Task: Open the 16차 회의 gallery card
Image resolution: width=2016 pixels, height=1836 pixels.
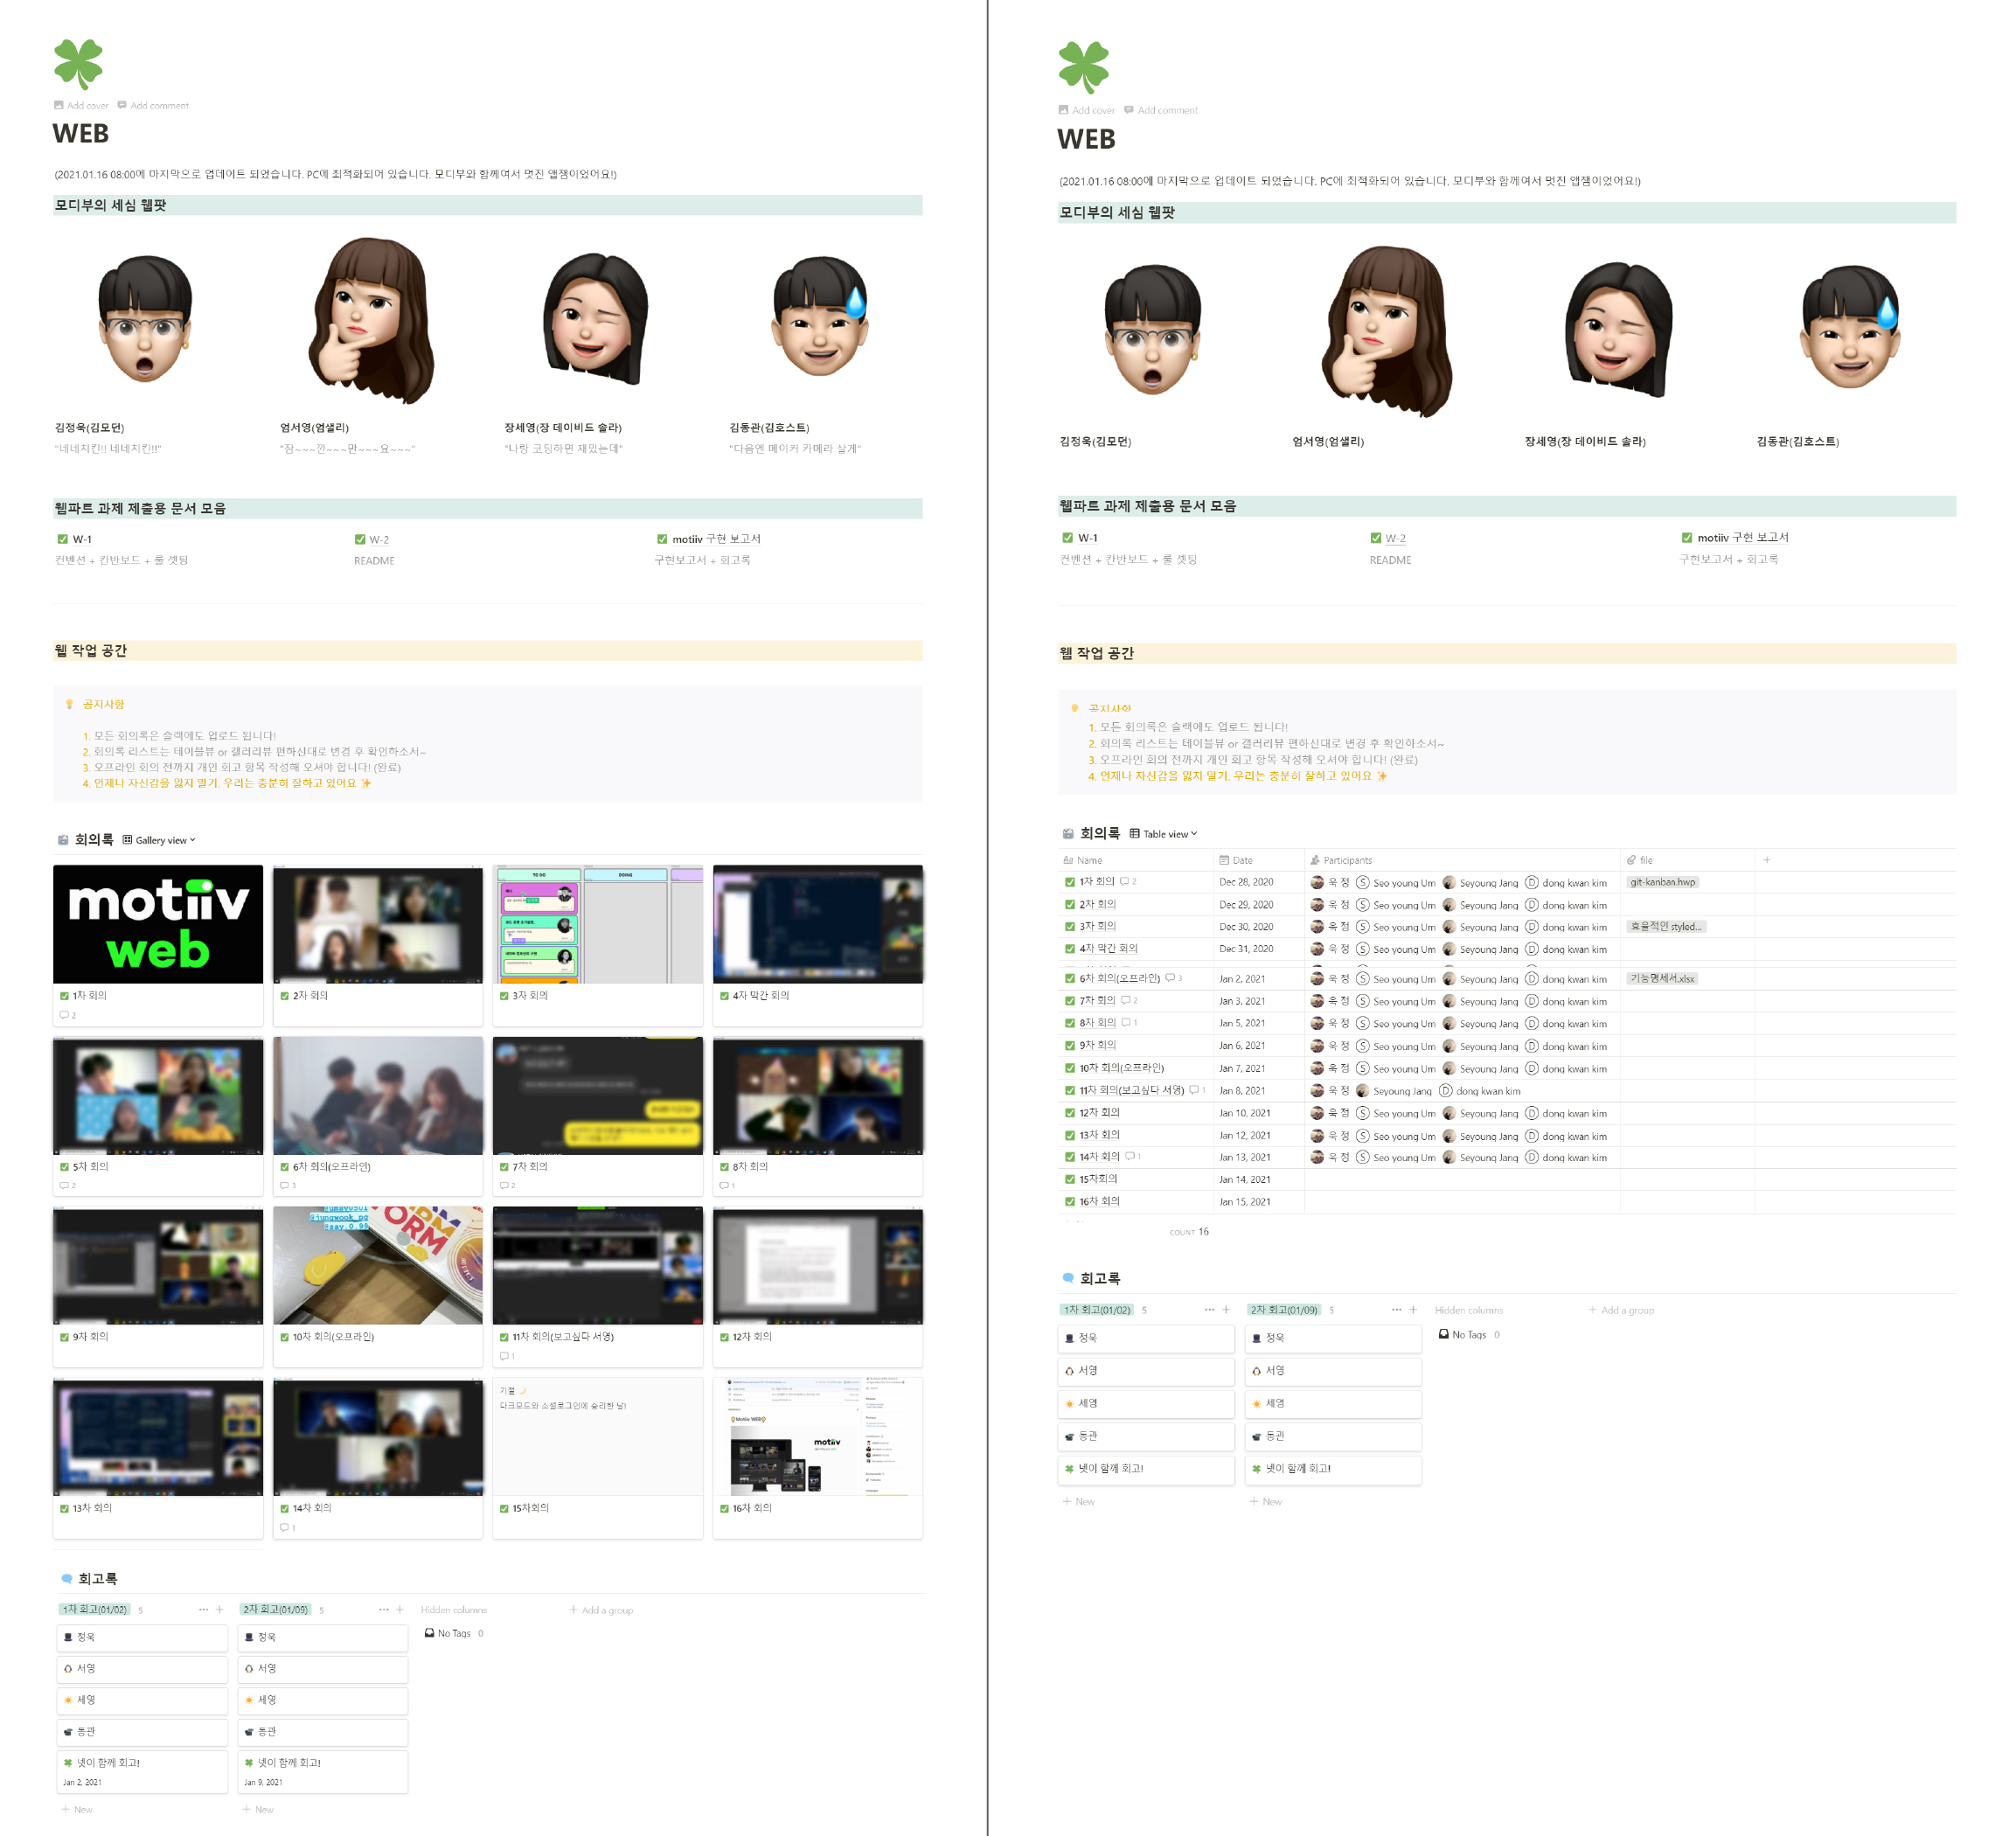Action: (818, 1457)
